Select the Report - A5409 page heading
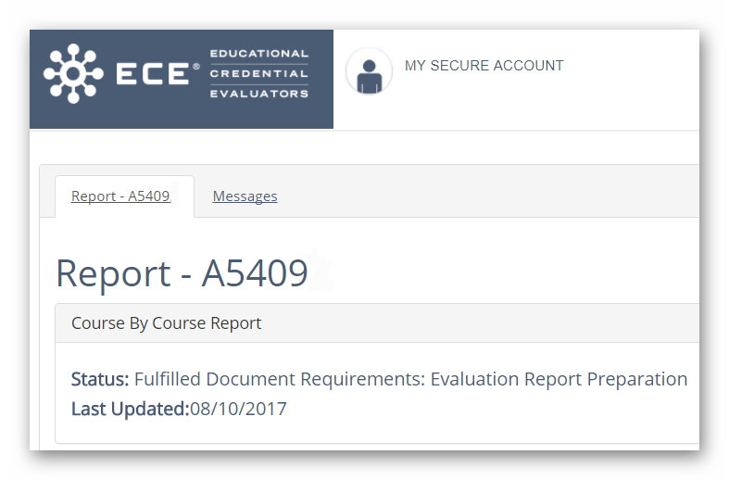The image size is (729, 480). point(182,273)
